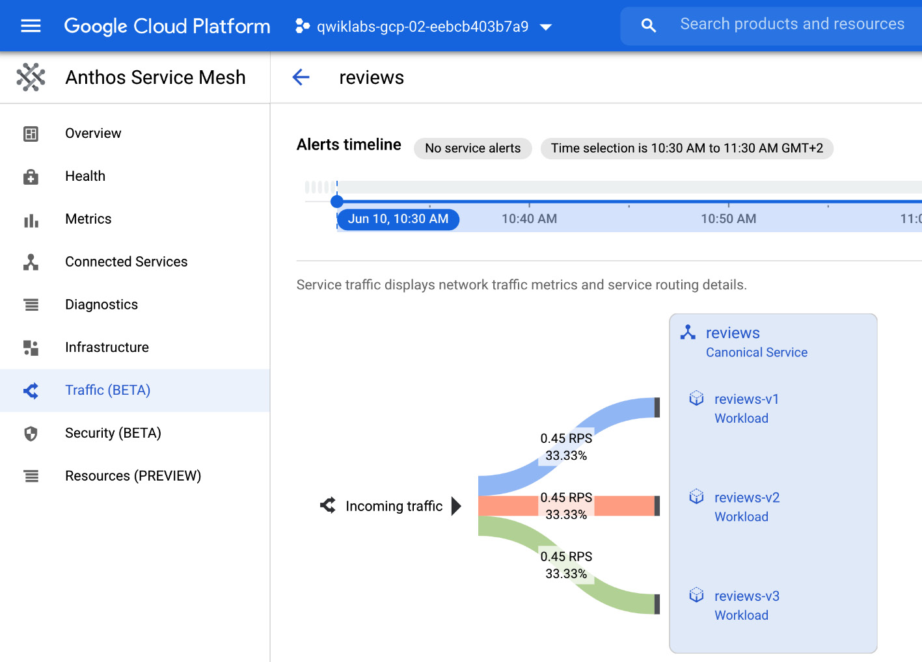Open the Health page

click(85, 176)
